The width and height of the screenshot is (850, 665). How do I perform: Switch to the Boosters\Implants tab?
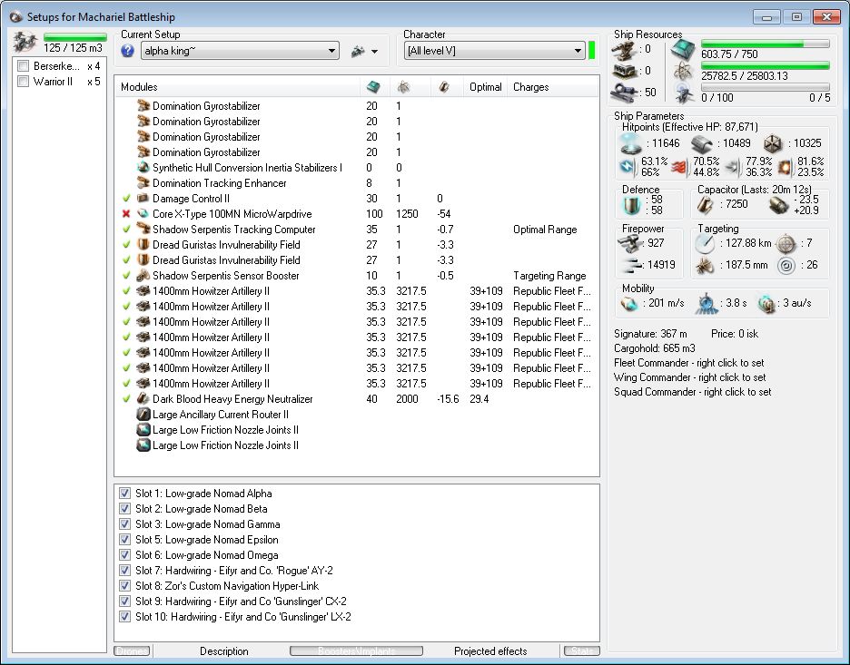(357, 650)
